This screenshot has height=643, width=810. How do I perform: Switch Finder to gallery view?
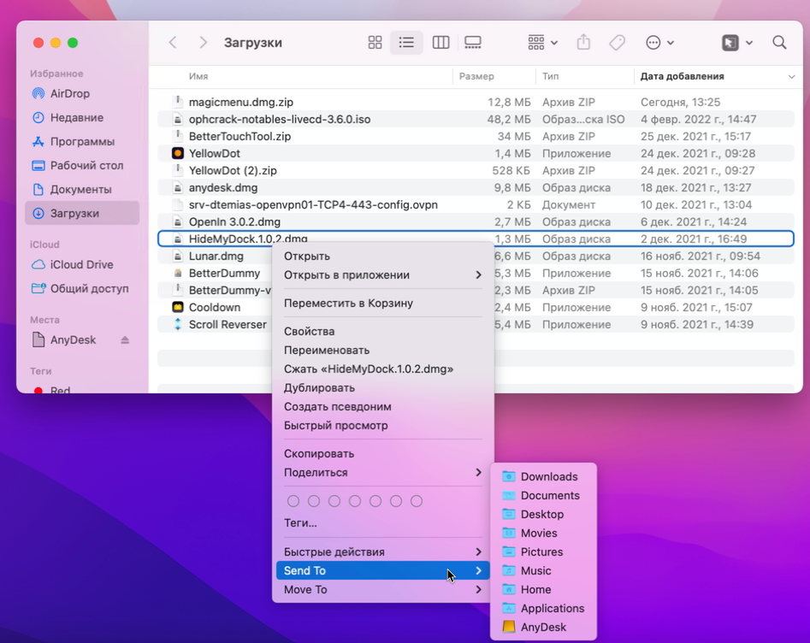473,43
